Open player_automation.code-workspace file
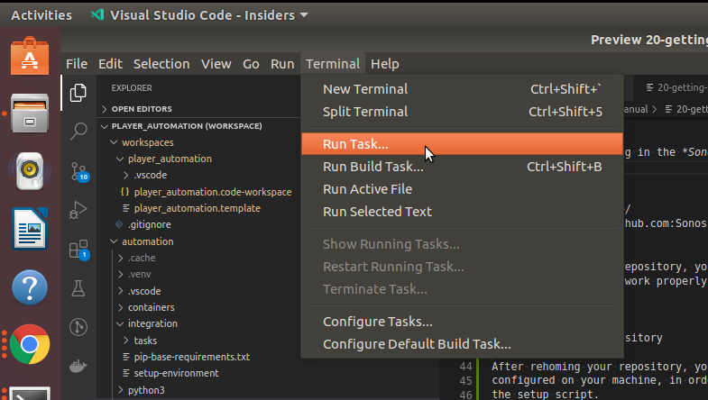The height and width of the screenshot is (400, 708). (x=213, y=192)
